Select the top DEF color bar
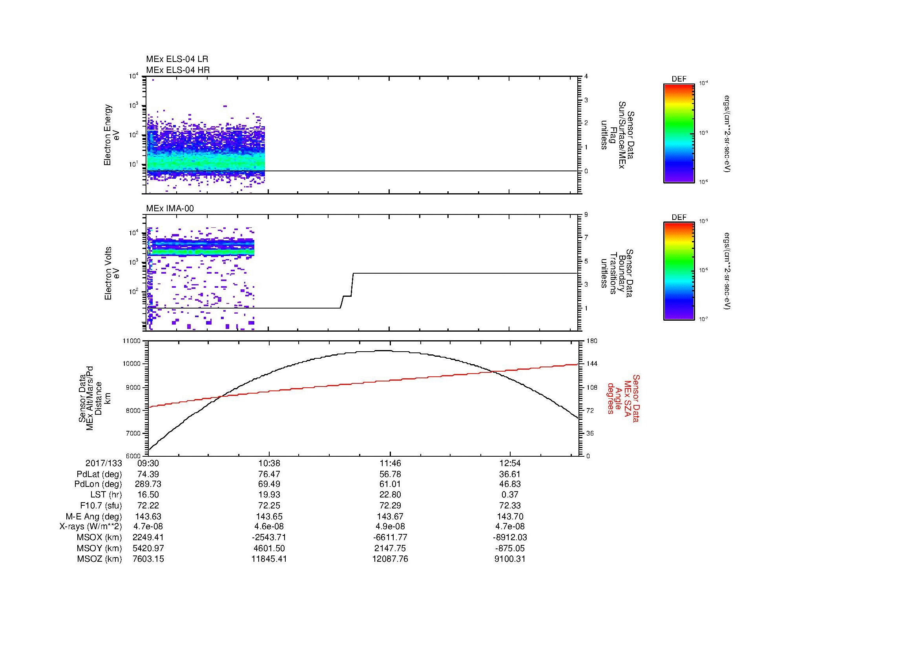 pos(679,133)
